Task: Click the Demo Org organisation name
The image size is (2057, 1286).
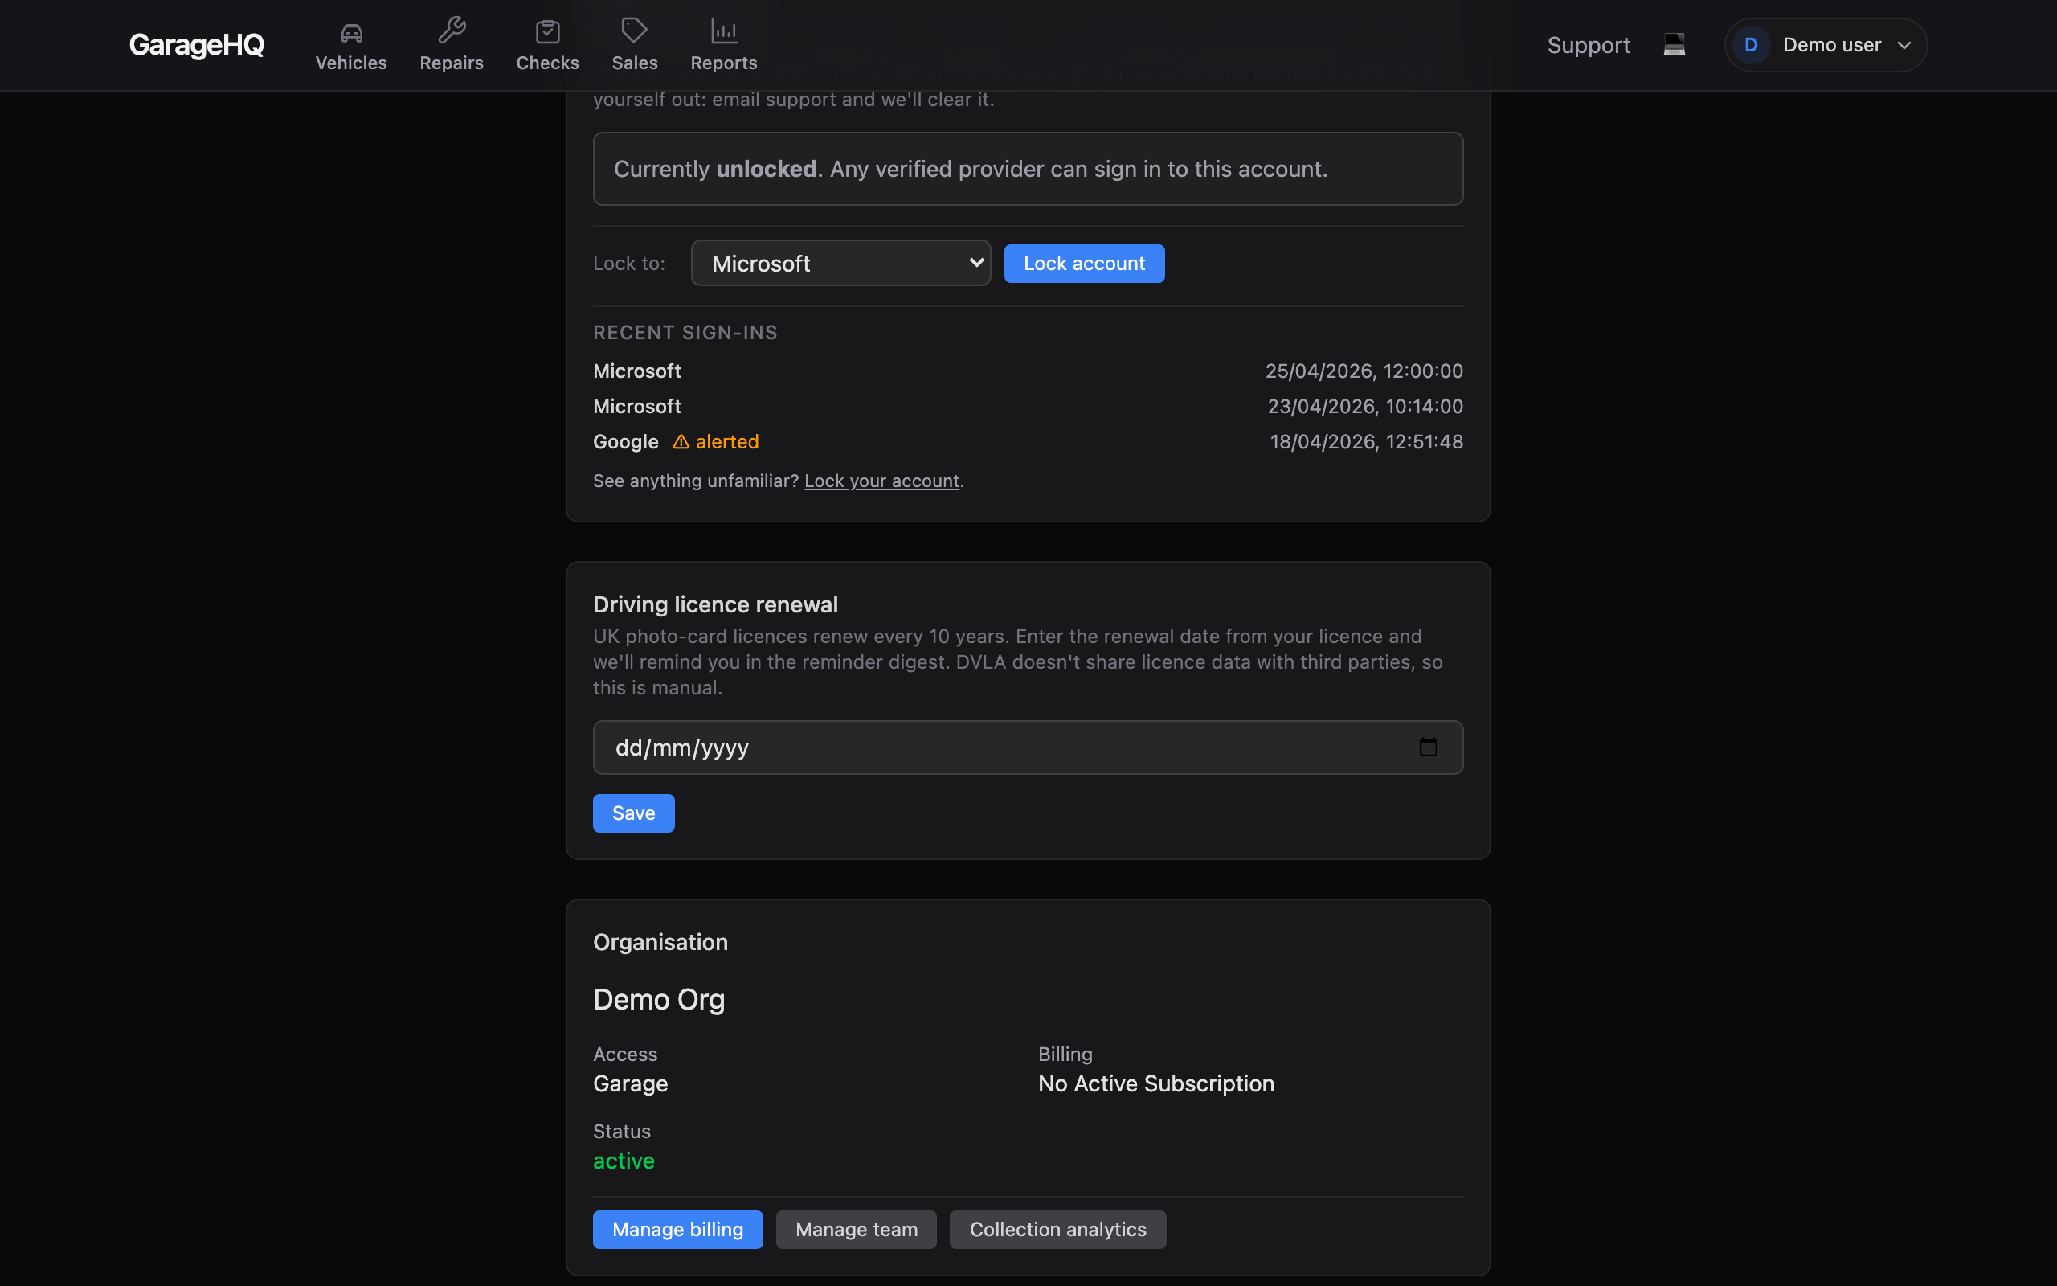Action: (x=659, y=999)
